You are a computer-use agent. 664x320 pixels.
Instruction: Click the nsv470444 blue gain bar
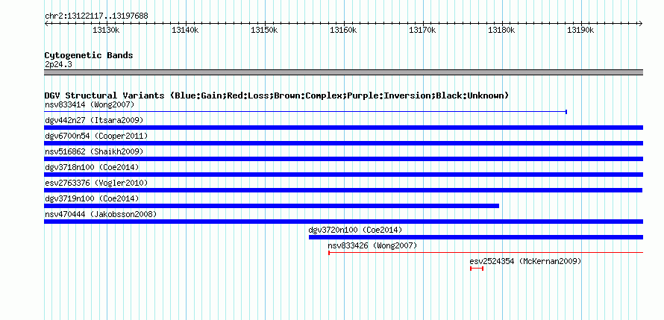point(343,222)
